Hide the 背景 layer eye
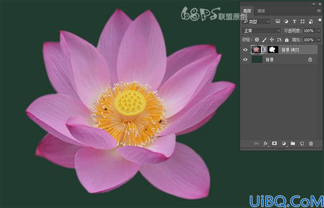324x208 pixels. point(245,59)
